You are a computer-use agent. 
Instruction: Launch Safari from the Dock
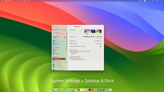(59, 90)
